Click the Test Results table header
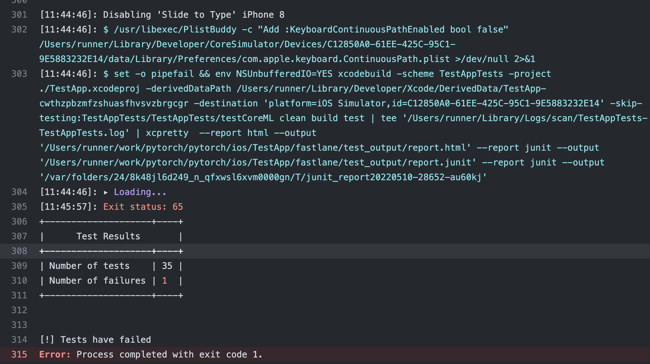The height and width of the screenshot is (364, 650). click(x=108, y=236)
